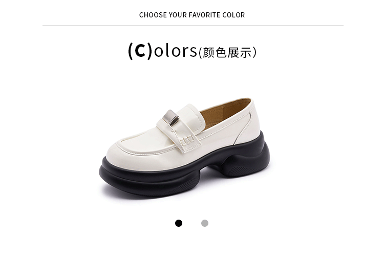The width and height of the screenshot is (384, 257).
Task: Click the "CHOOSE YOUR FAVORITE COLOR" heading
Action: pos(192,15)
